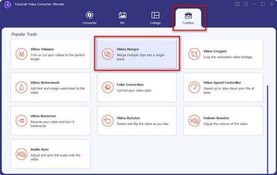Open the Volume Booster title
The image size is (277, 175).
(x=216, y=118)
